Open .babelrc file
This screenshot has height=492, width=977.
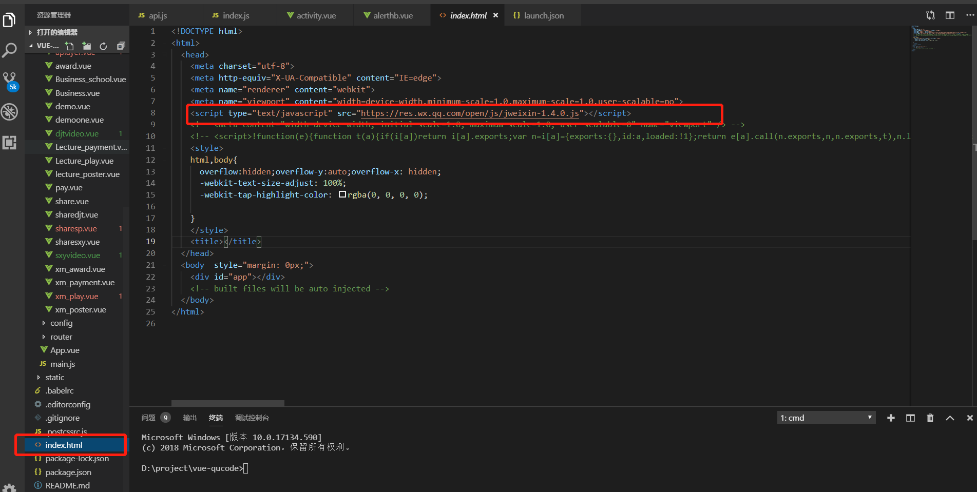coord(59,391)
